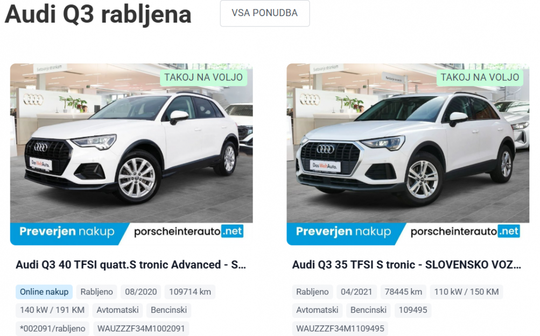Open Audi Q3 40 TFSI quatt.S tronic listing title

(x=131, y=264)
